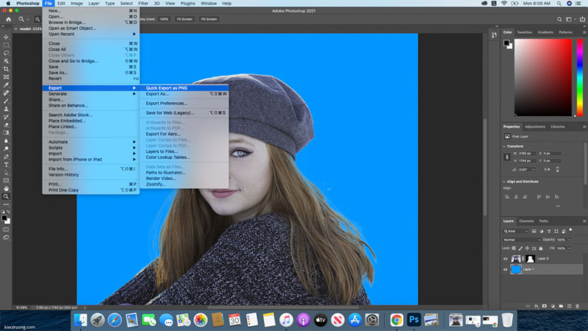Image resolution: width=588 pixels, height=331 pixels.
Task: Select the Gradient tool
Action: point(6,133)
